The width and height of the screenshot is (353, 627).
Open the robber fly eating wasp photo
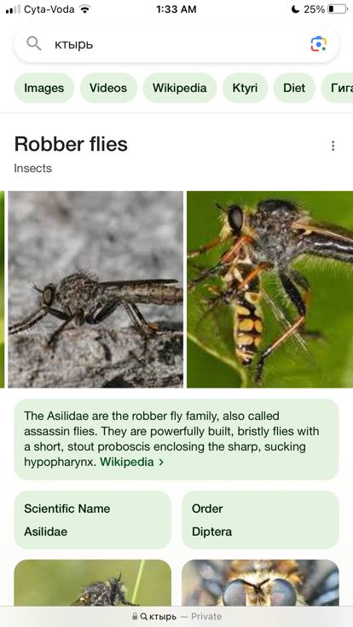click(269, 289)
